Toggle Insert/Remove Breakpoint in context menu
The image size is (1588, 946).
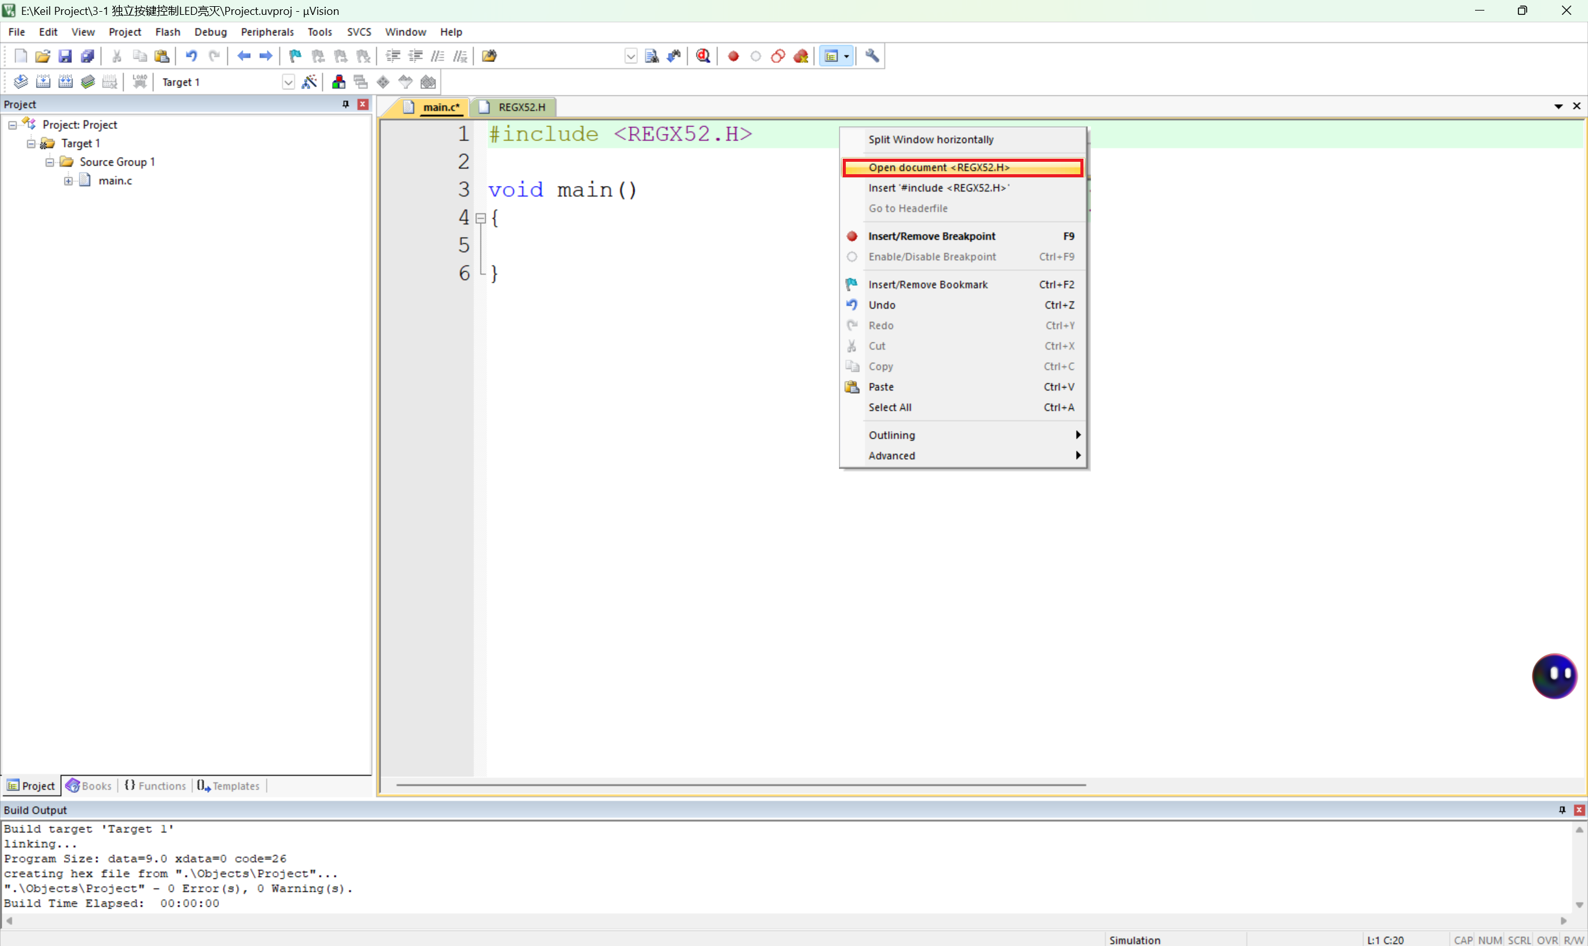tap(931, 236)
